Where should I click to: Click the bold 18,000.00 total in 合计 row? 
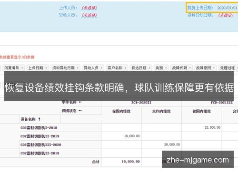[x=131, y=162]
